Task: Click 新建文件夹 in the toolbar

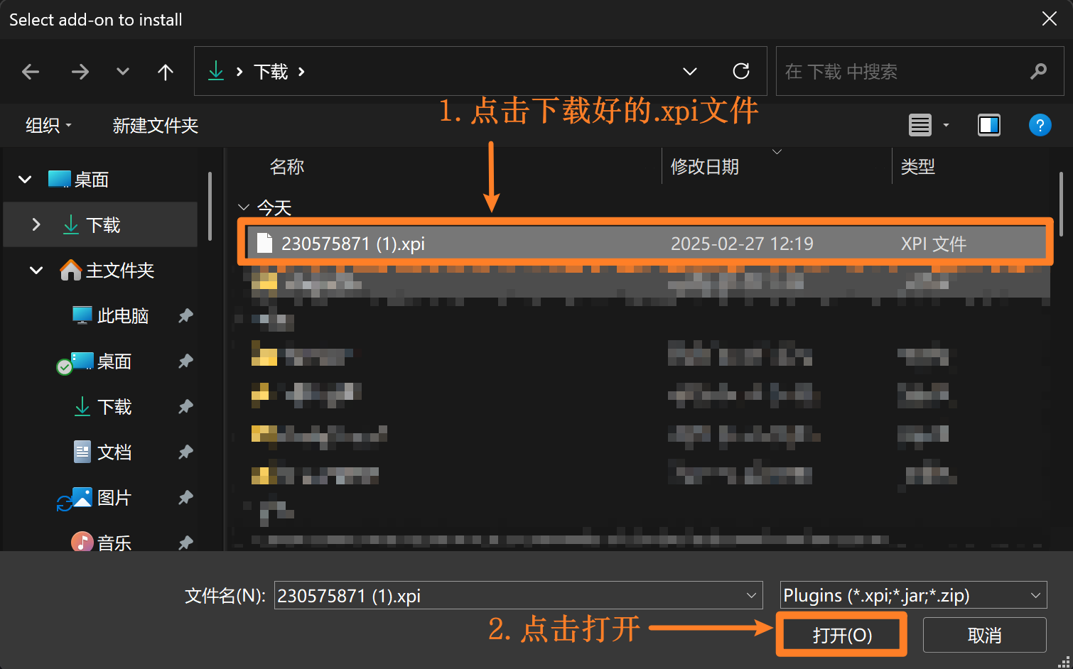Action: coord(156,126)
